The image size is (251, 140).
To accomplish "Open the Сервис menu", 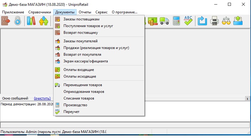I will 101,12.
